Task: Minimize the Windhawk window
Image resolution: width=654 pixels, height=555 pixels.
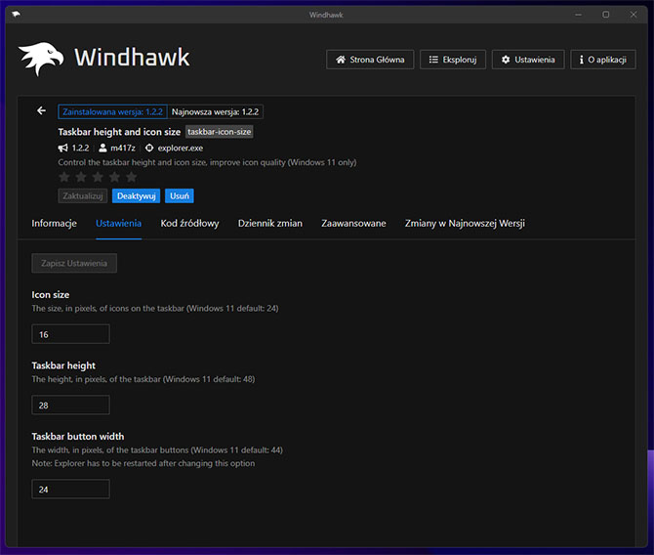Action: tap(578, 15)
